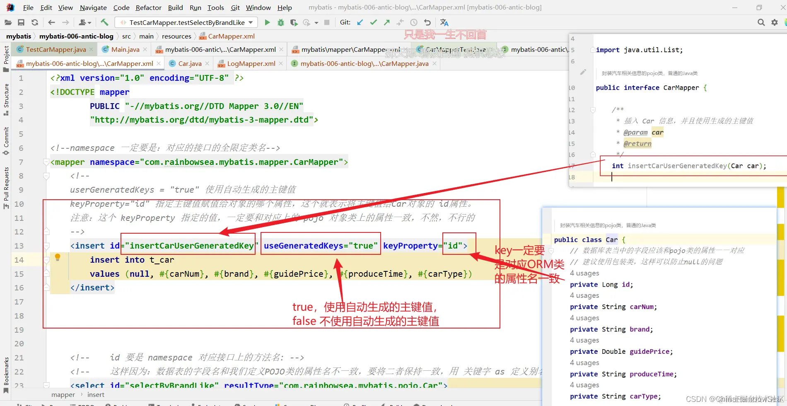This screenshot has height=406, width=787.
Task: Switch to the LogMapper.xml tab
Action: tap(251, 64)
